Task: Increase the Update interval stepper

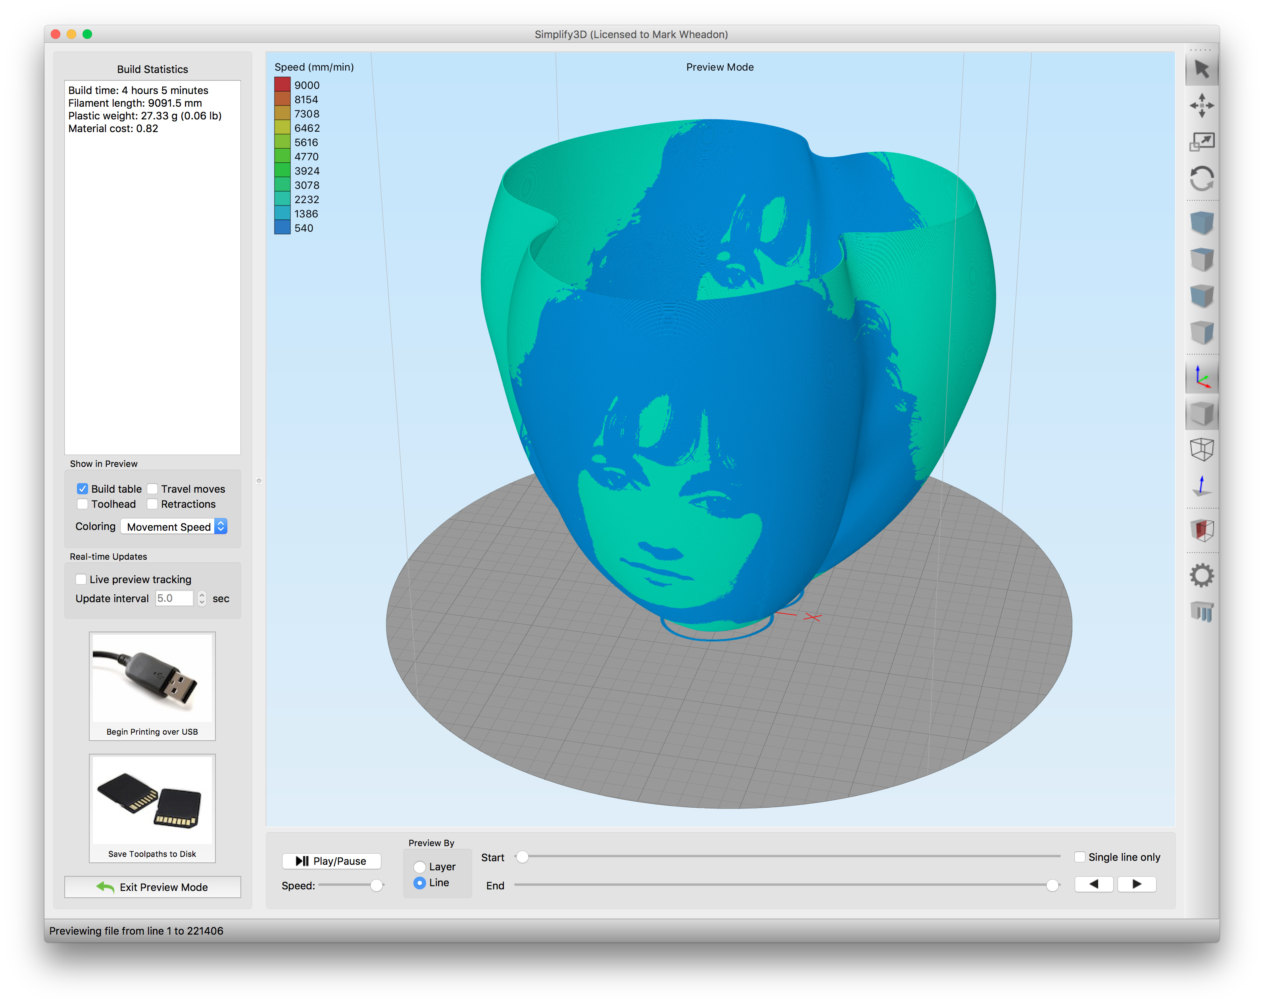Action: click(x=202, y=595)
